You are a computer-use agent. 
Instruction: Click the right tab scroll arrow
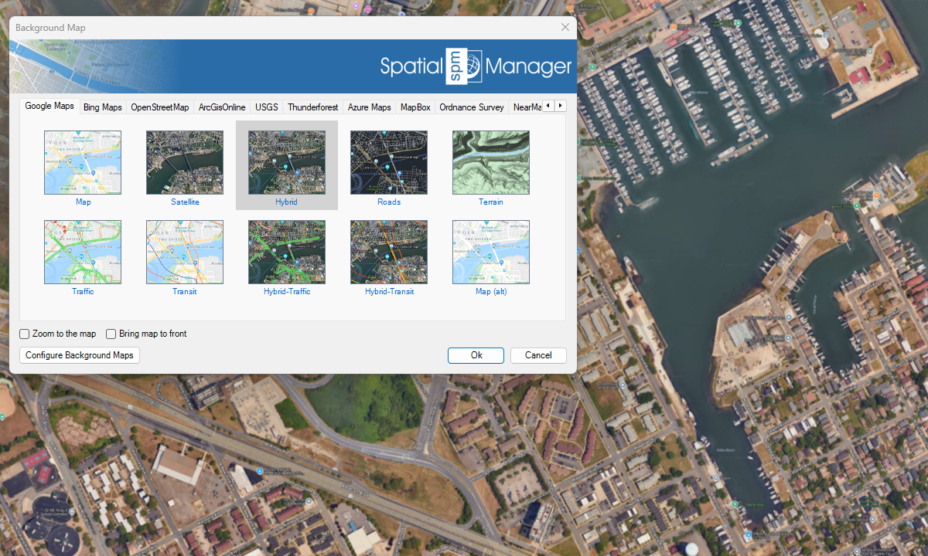tap(561, 106)
